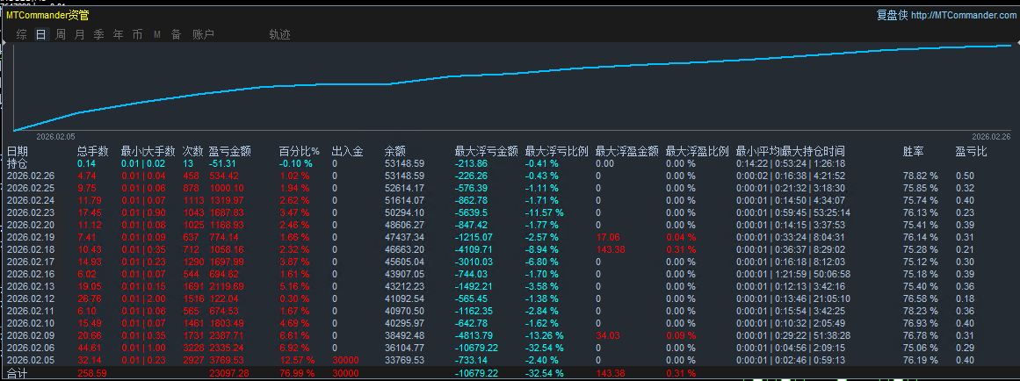Select the 年 yearly tab
Viewport: 1020px width, 381px height.
(x=118, y=34)
